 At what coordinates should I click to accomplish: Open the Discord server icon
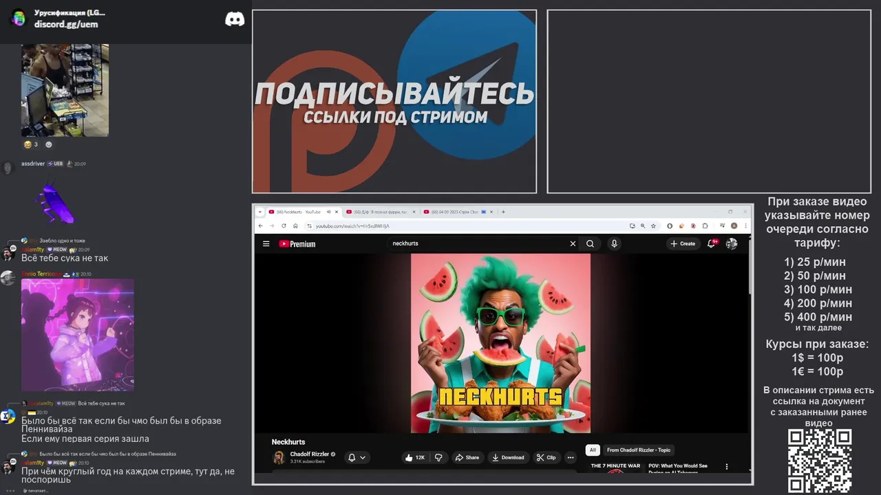[x=19, y=19]
